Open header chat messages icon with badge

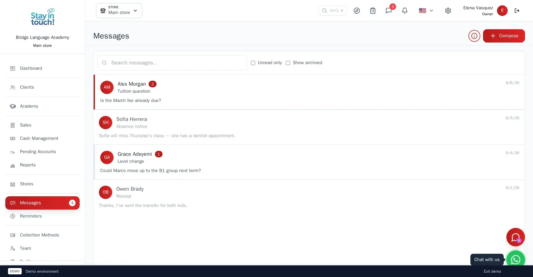389,11
